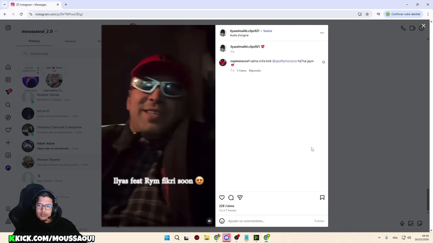
Task: Open Discord from the taskbar
Action: tap(227, 238)
